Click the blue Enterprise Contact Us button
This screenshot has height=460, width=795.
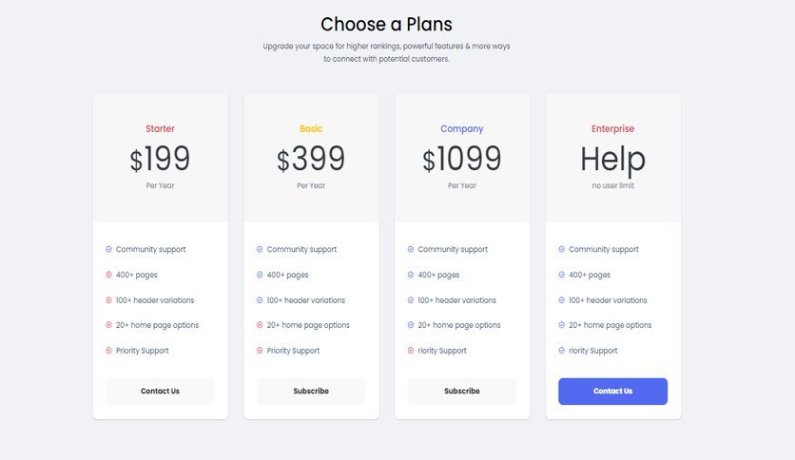point(613,392)
